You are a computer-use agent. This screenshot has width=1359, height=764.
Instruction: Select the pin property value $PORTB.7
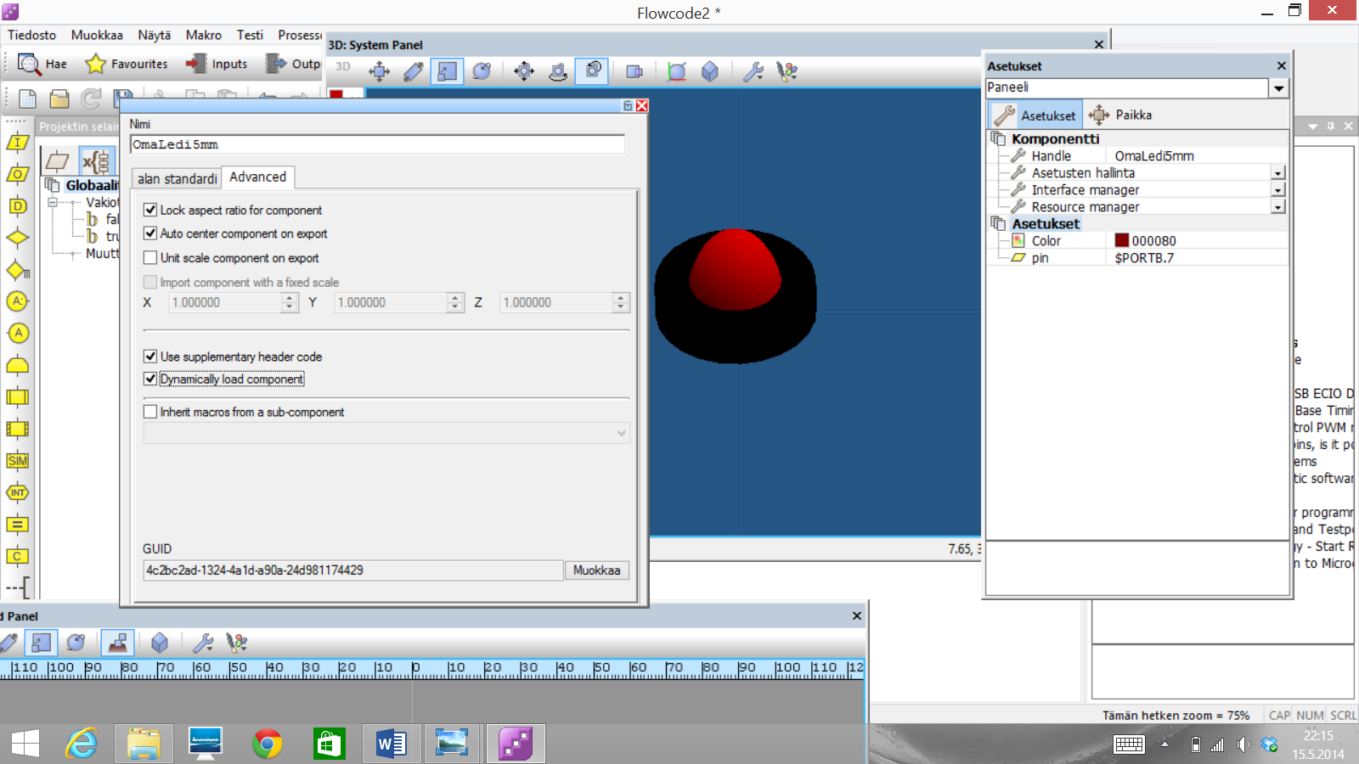pyautogui.click(x=1144, y=258)
